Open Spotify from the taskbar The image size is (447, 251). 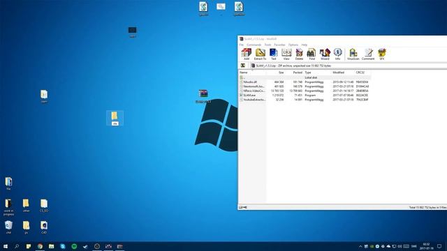tap(74, 246)
